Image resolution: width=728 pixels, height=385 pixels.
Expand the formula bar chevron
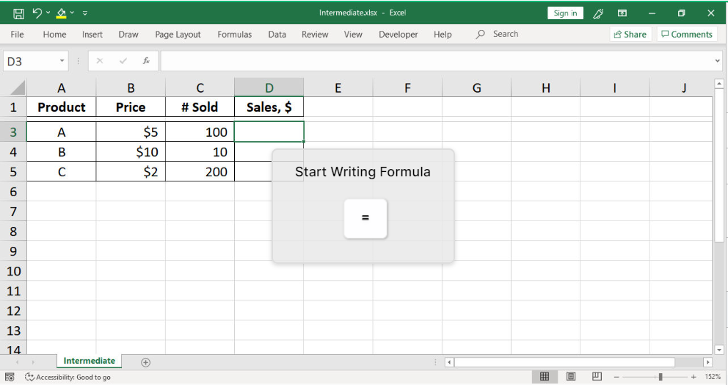[x=717, y=61]
